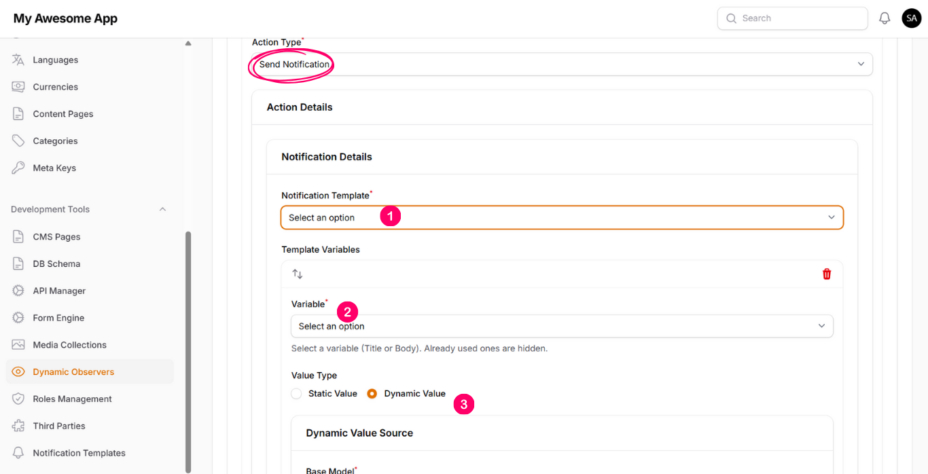
Task: Navigate to Notification Templates
Action: coord(79,453)
